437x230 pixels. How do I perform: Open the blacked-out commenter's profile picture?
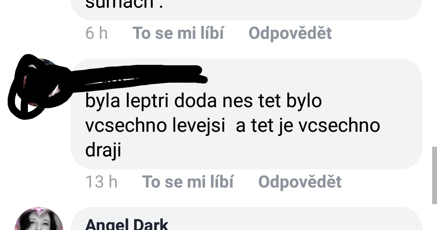(39, 83)
